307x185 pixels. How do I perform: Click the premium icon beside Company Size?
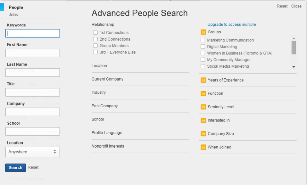click(x=203, y=134)
